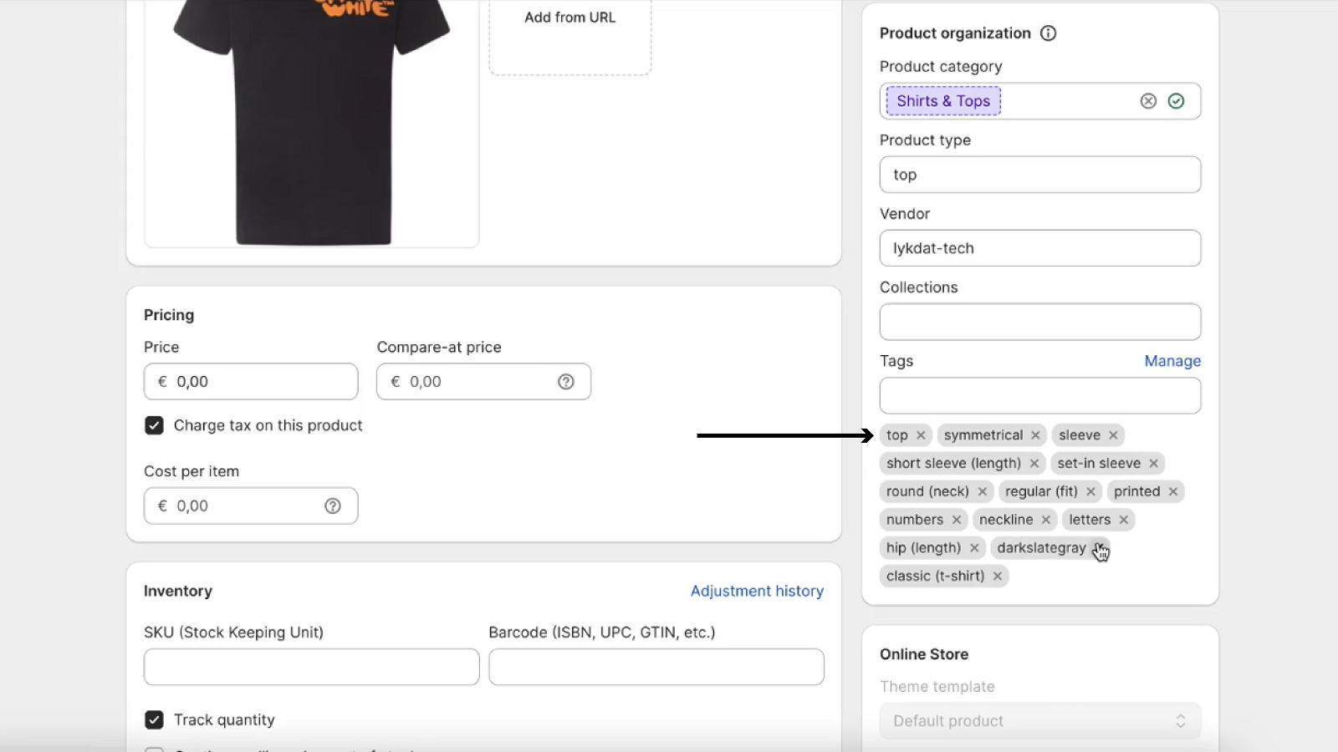Click the 'Product category' label
Image resolution: width=1338 pixels, height=752 pixels.
tap(941, 67)
